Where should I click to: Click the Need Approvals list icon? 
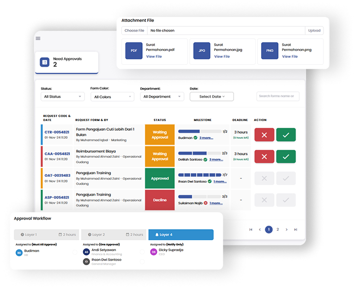(44, 62)
